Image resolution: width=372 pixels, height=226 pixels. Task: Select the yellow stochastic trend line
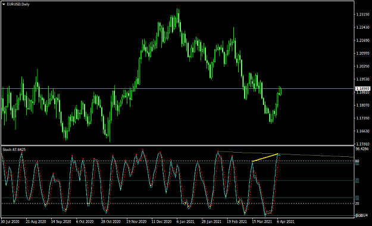coord(265,157)
